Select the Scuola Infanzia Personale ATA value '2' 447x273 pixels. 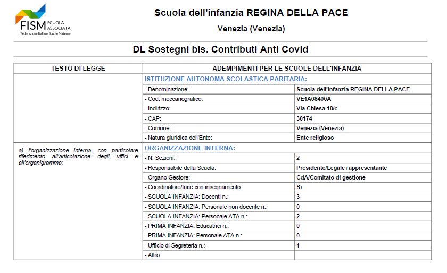298,217
